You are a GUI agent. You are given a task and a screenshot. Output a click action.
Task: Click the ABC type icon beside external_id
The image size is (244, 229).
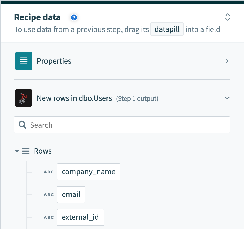coord(49,217)
